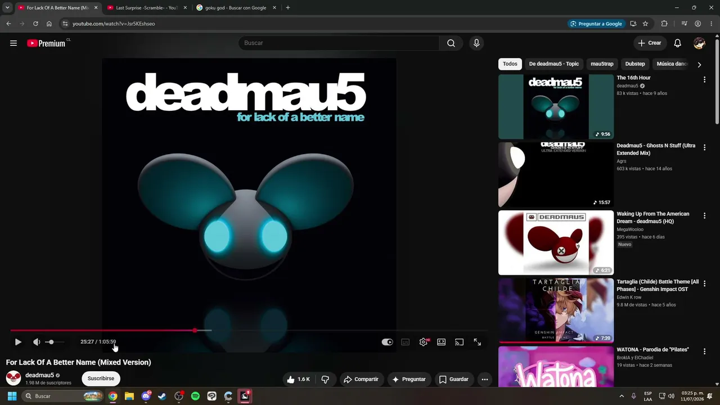Select the Música dance filter chip
The image size is (720, 405).
click(x=672, y=64)
